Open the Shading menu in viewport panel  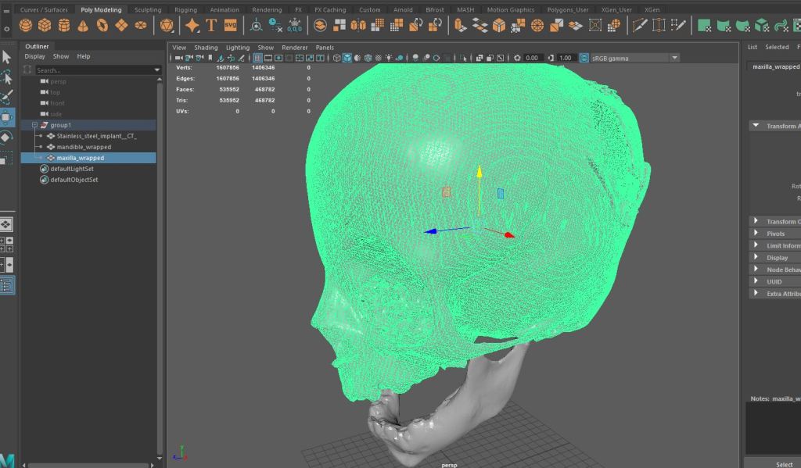point(206,48)
